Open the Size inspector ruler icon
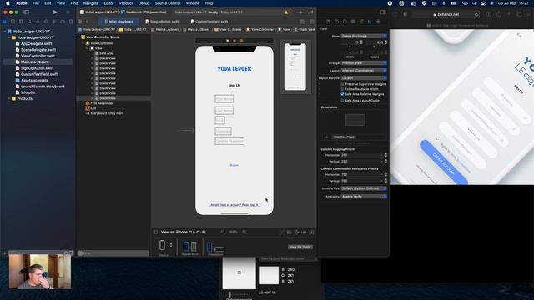This screenshot has height=300, width=534. coord(370,22)
